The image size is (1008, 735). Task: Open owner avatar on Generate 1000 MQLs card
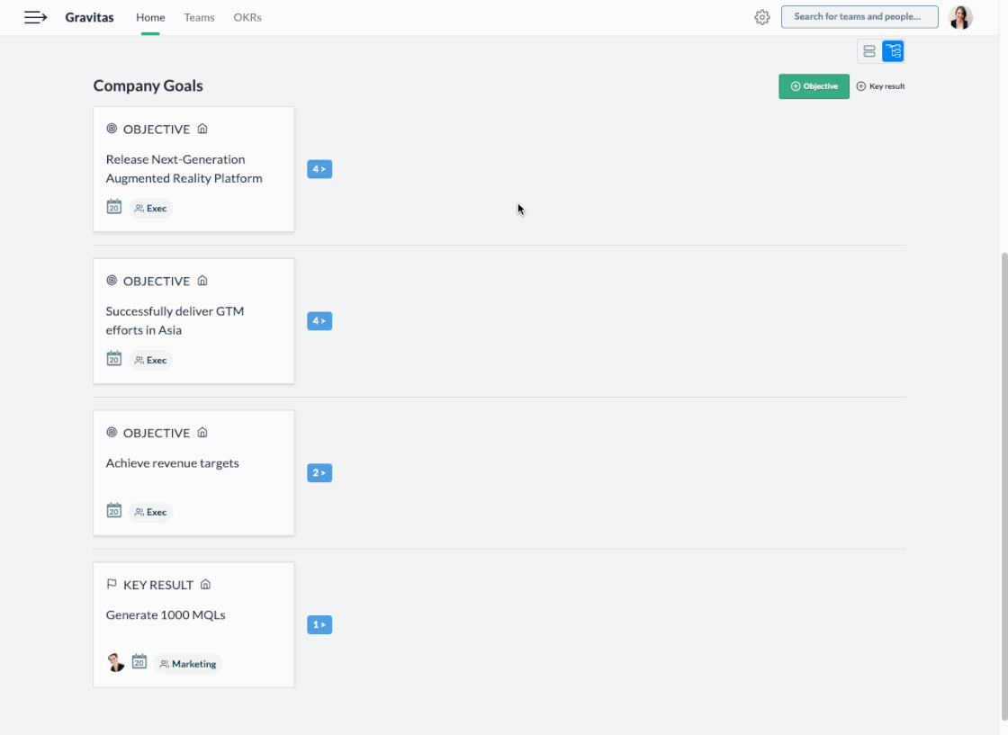[116, 662]
